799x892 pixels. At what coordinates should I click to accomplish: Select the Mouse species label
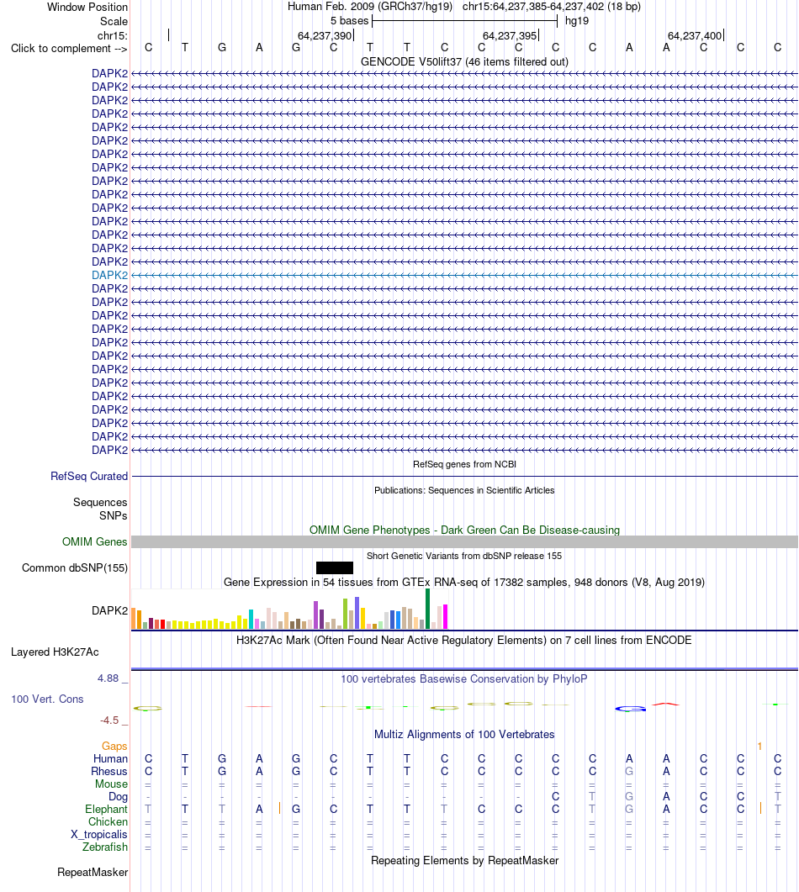[112, 784]
